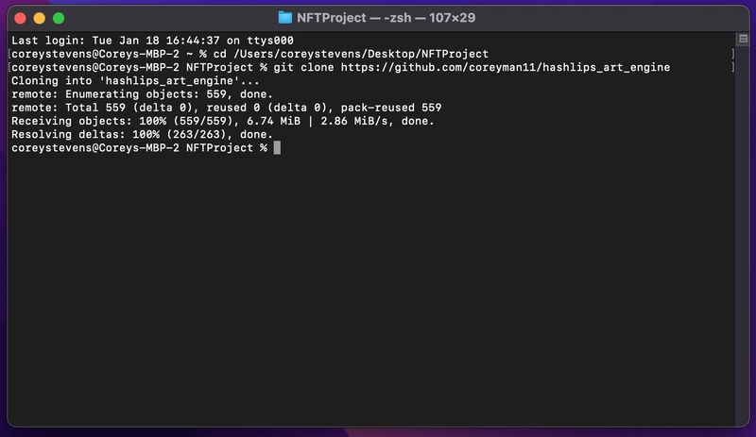Click the window title 'NFTProject — -zsh — 107×29'
This screenshot has height=437, width=756.
[x=386, y=18]
